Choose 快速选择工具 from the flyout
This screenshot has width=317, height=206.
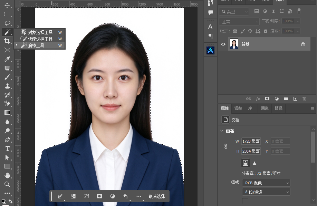[x=40, y=39]
